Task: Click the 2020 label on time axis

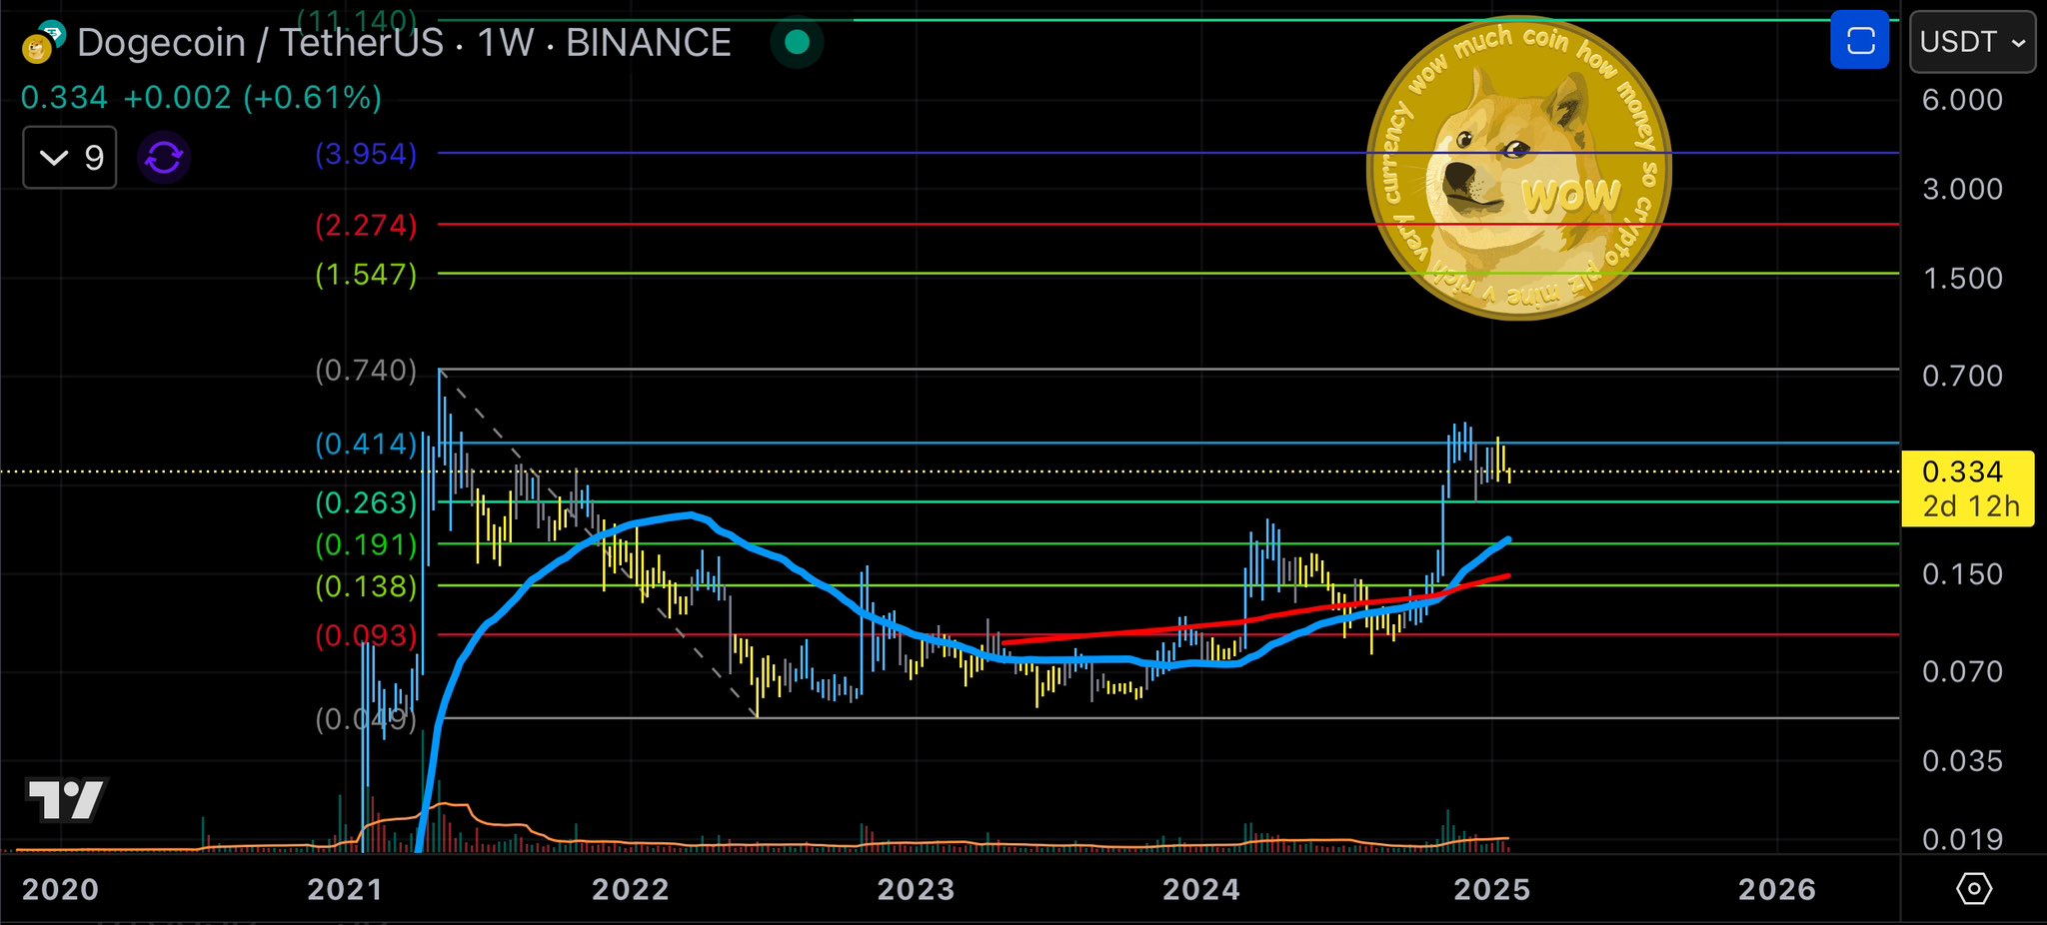Action: coord(60,889)
